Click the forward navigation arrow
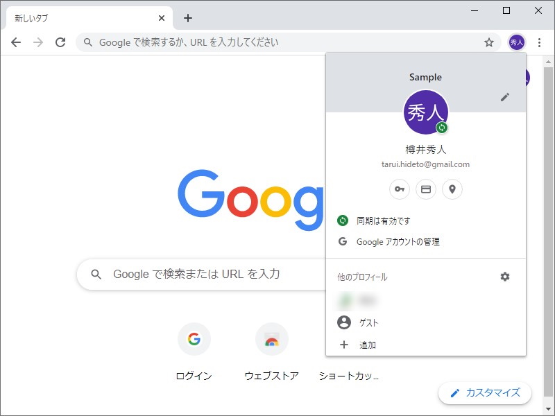The width and height of the screenshot is (555, 416). tap(38, 42)
